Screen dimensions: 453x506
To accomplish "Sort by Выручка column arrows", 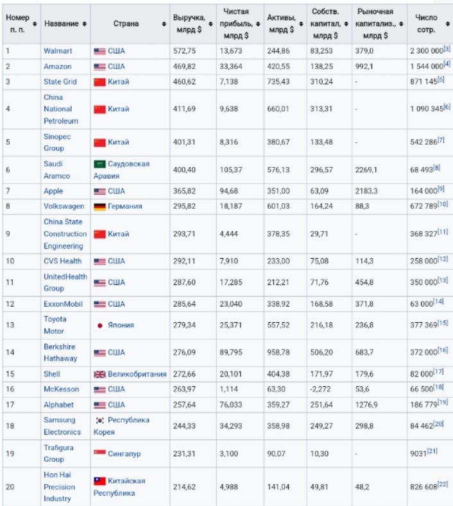I will pyautogui.click(x=210, y=24).
